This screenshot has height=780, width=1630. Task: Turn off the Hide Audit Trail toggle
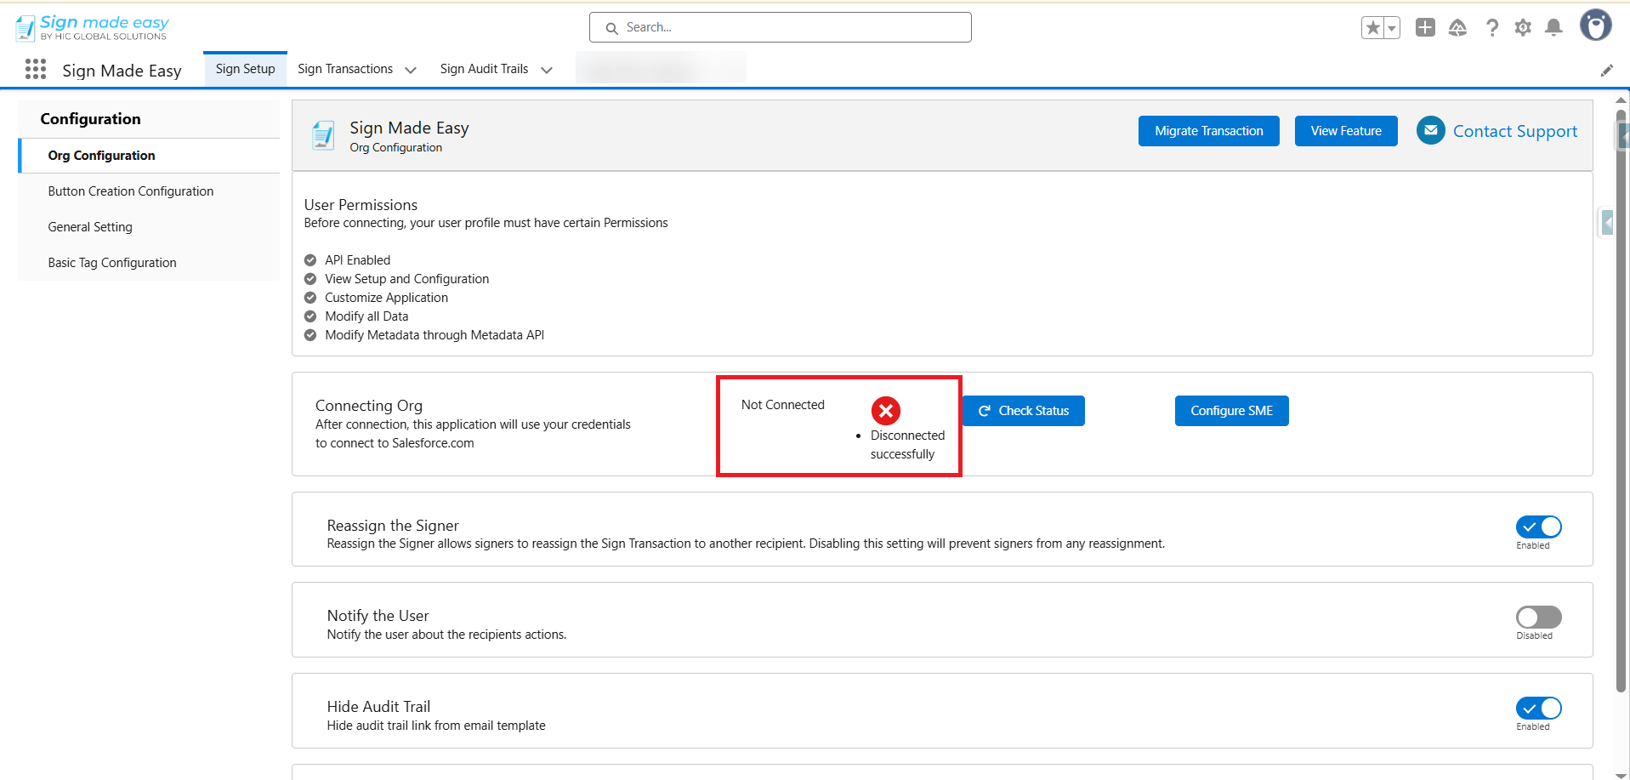point(1538,709)
